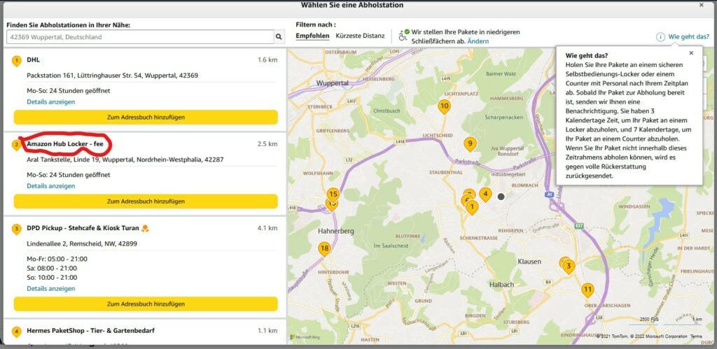Select the Kürzeste Distanz filter tab
The height and width of the screenshot is (349, 717).
click(x=361, y=36)
